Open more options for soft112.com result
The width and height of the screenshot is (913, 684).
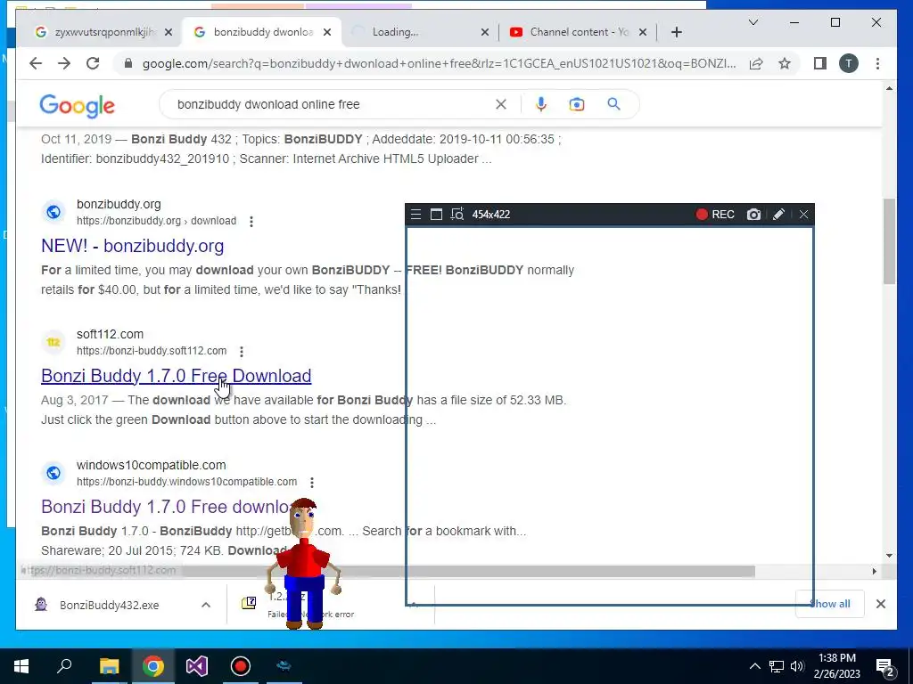point(241,351)
